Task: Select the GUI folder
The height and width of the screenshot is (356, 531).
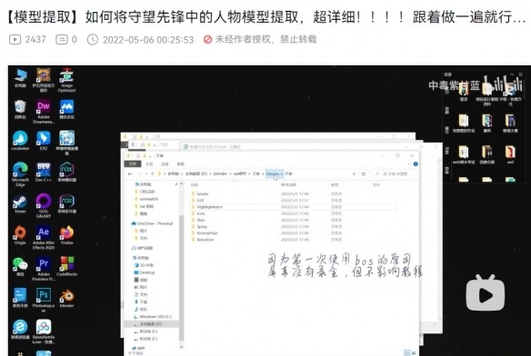Action: coord(200,200)
